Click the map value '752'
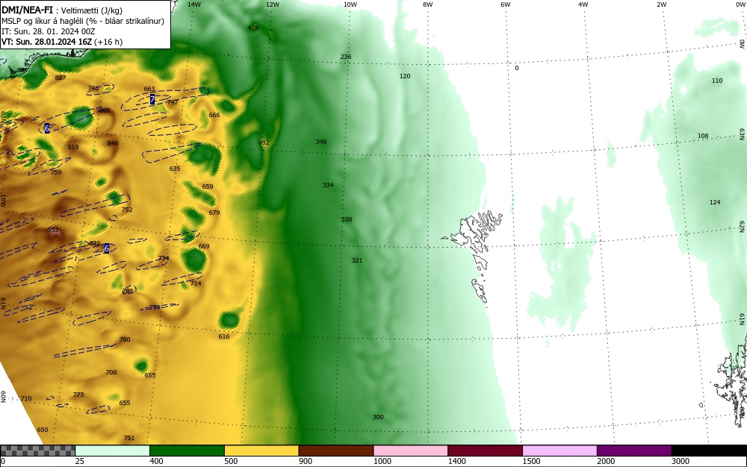This screenshot has height=467, width=747. click(127, 210)
